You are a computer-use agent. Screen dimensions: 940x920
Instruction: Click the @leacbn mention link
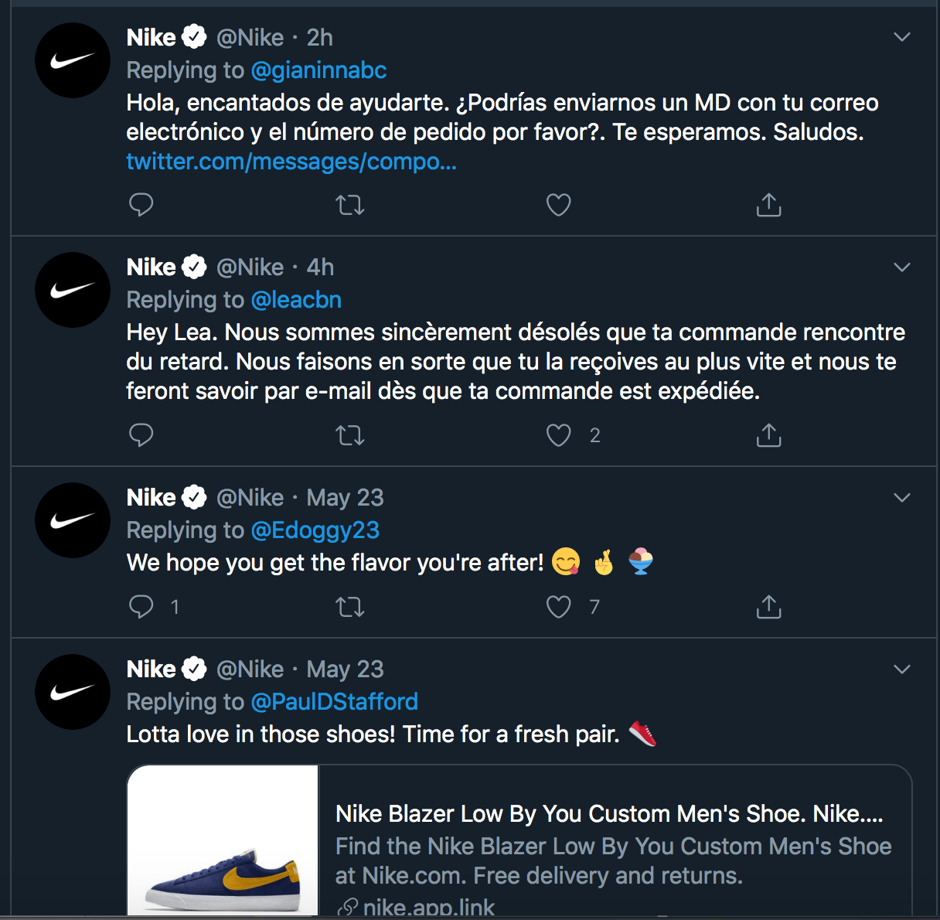coord(297,300)
